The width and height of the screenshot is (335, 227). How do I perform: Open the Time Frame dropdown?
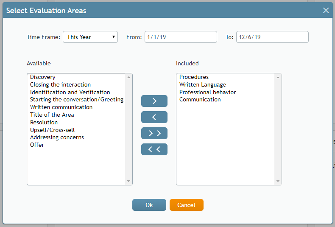click(x=90, y=37)
